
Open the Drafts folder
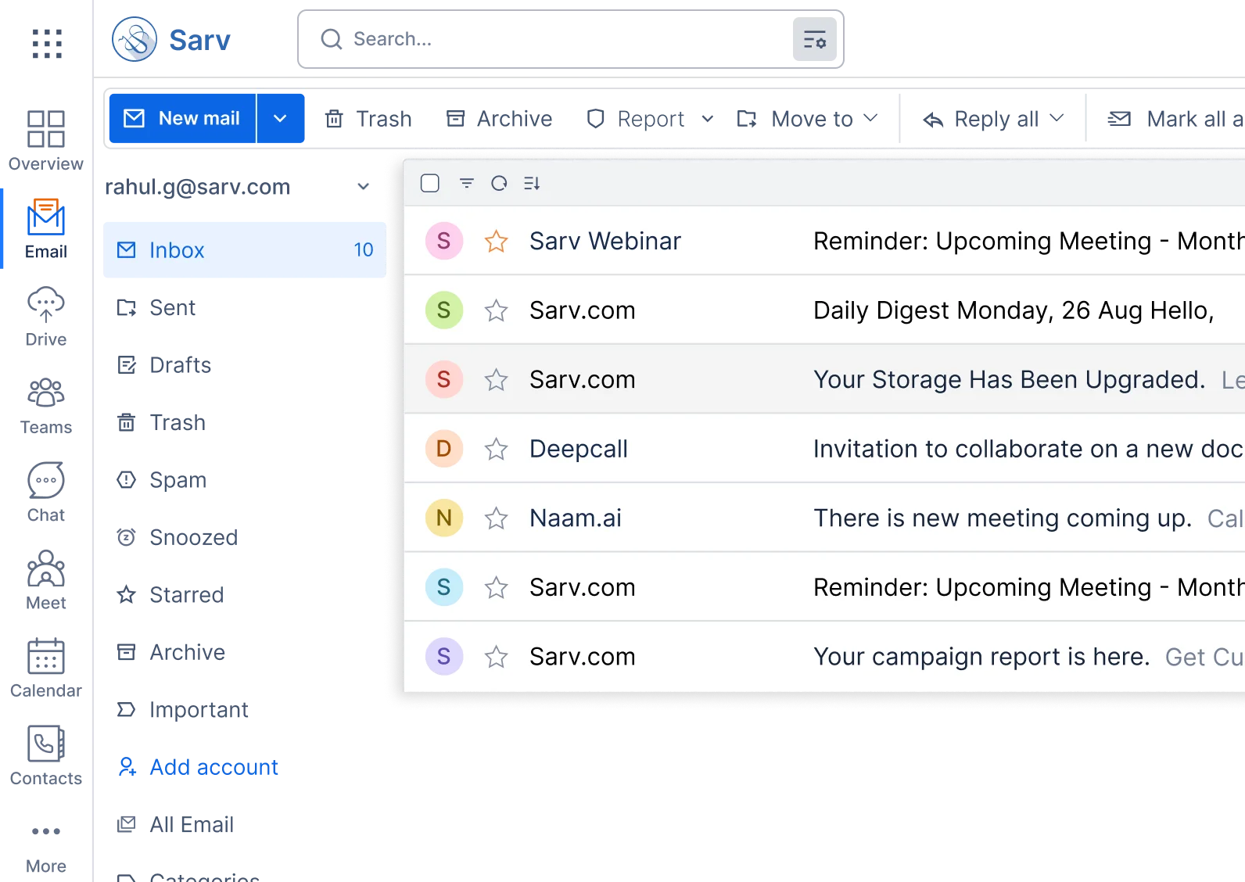point(245,365)
